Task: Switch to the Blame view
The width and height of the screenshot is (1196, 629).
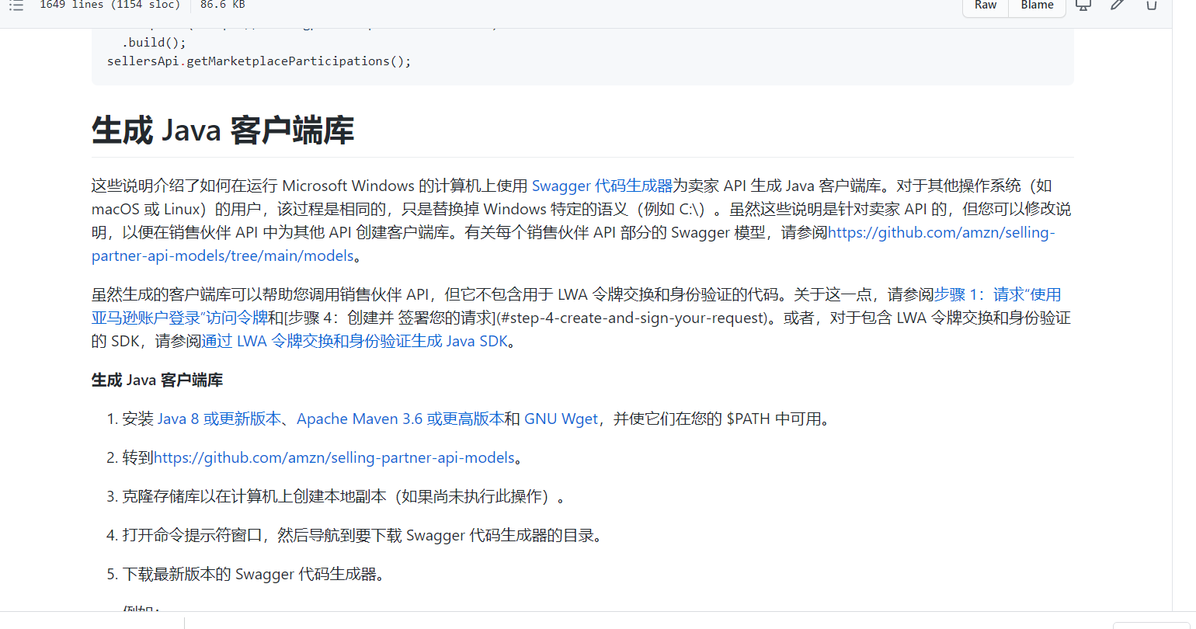Action: click(1036, 5)
